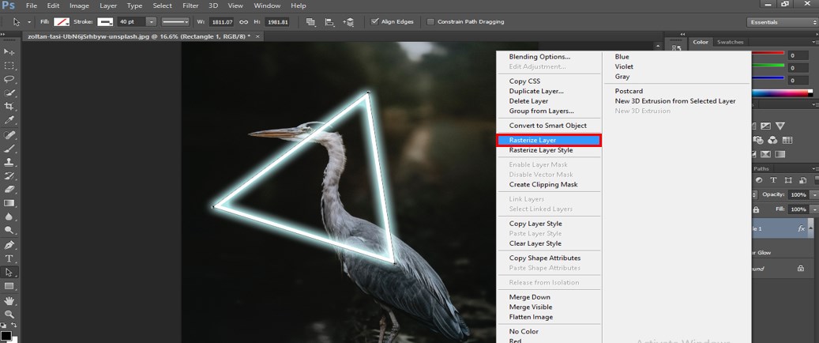Select the Spot Healing Brush tool
819x343 pixels.
(x=9, y=135)
